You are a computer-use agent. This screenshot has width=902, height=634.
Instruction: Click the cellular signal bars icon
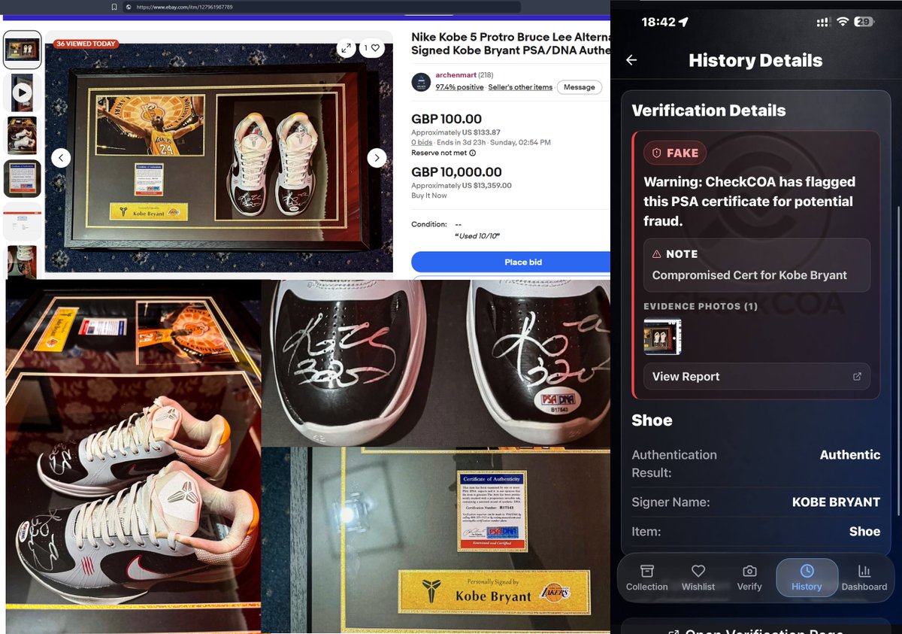pyautogui.click(x=823, y=22)
